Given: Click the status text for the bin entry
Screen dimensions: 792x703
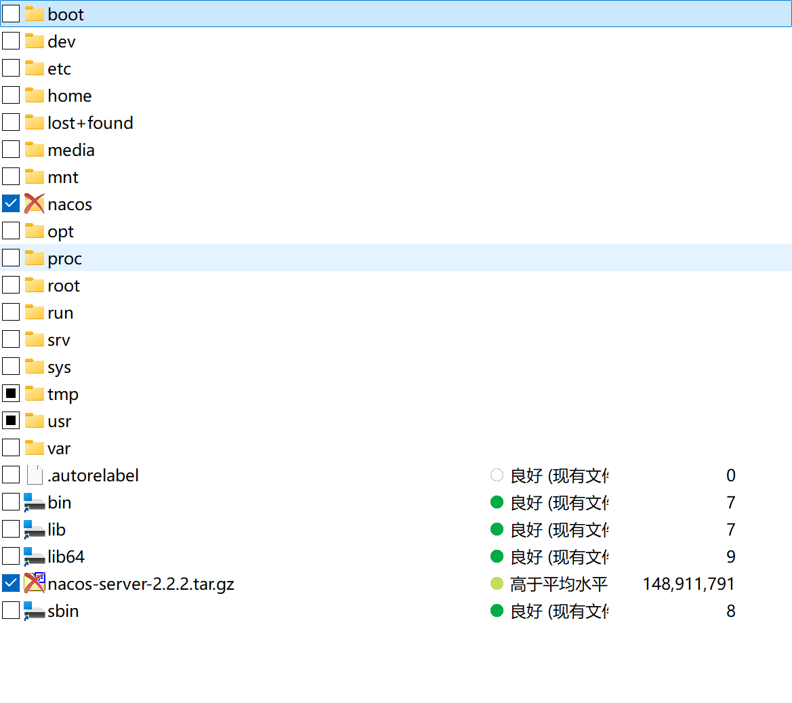Looking at the screenshot, I should tap(559, 502).
